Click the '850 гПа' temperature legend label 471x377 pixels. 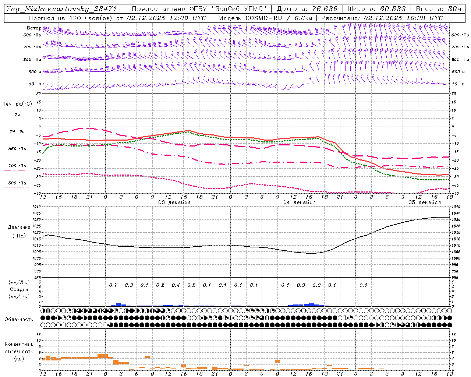17,149
